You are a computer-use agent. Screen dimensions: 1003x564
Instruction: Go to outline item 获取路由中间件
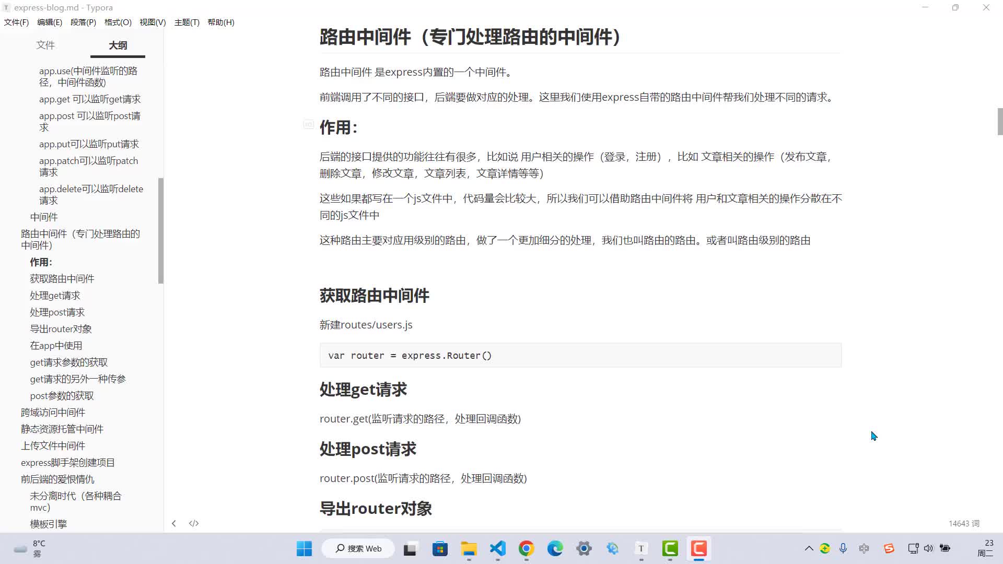pyautogui.click(x=62, y=278)
